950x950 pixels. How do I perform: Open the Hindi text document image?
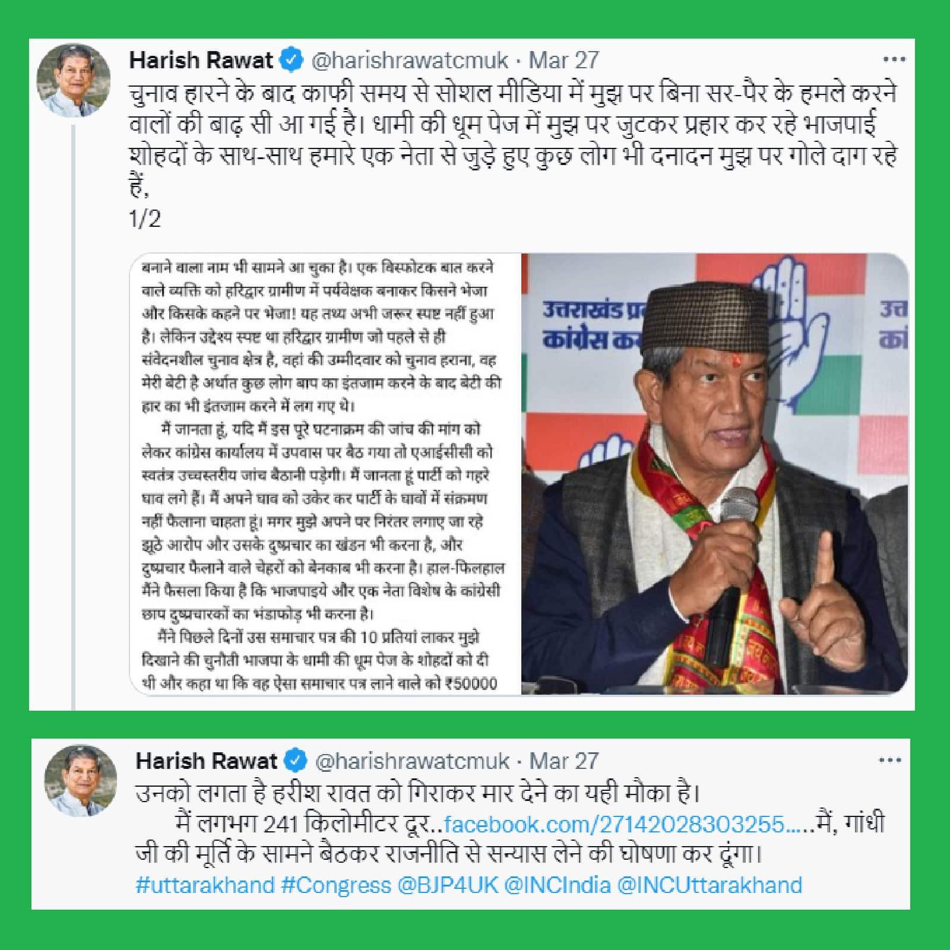[x=325, y=474]
